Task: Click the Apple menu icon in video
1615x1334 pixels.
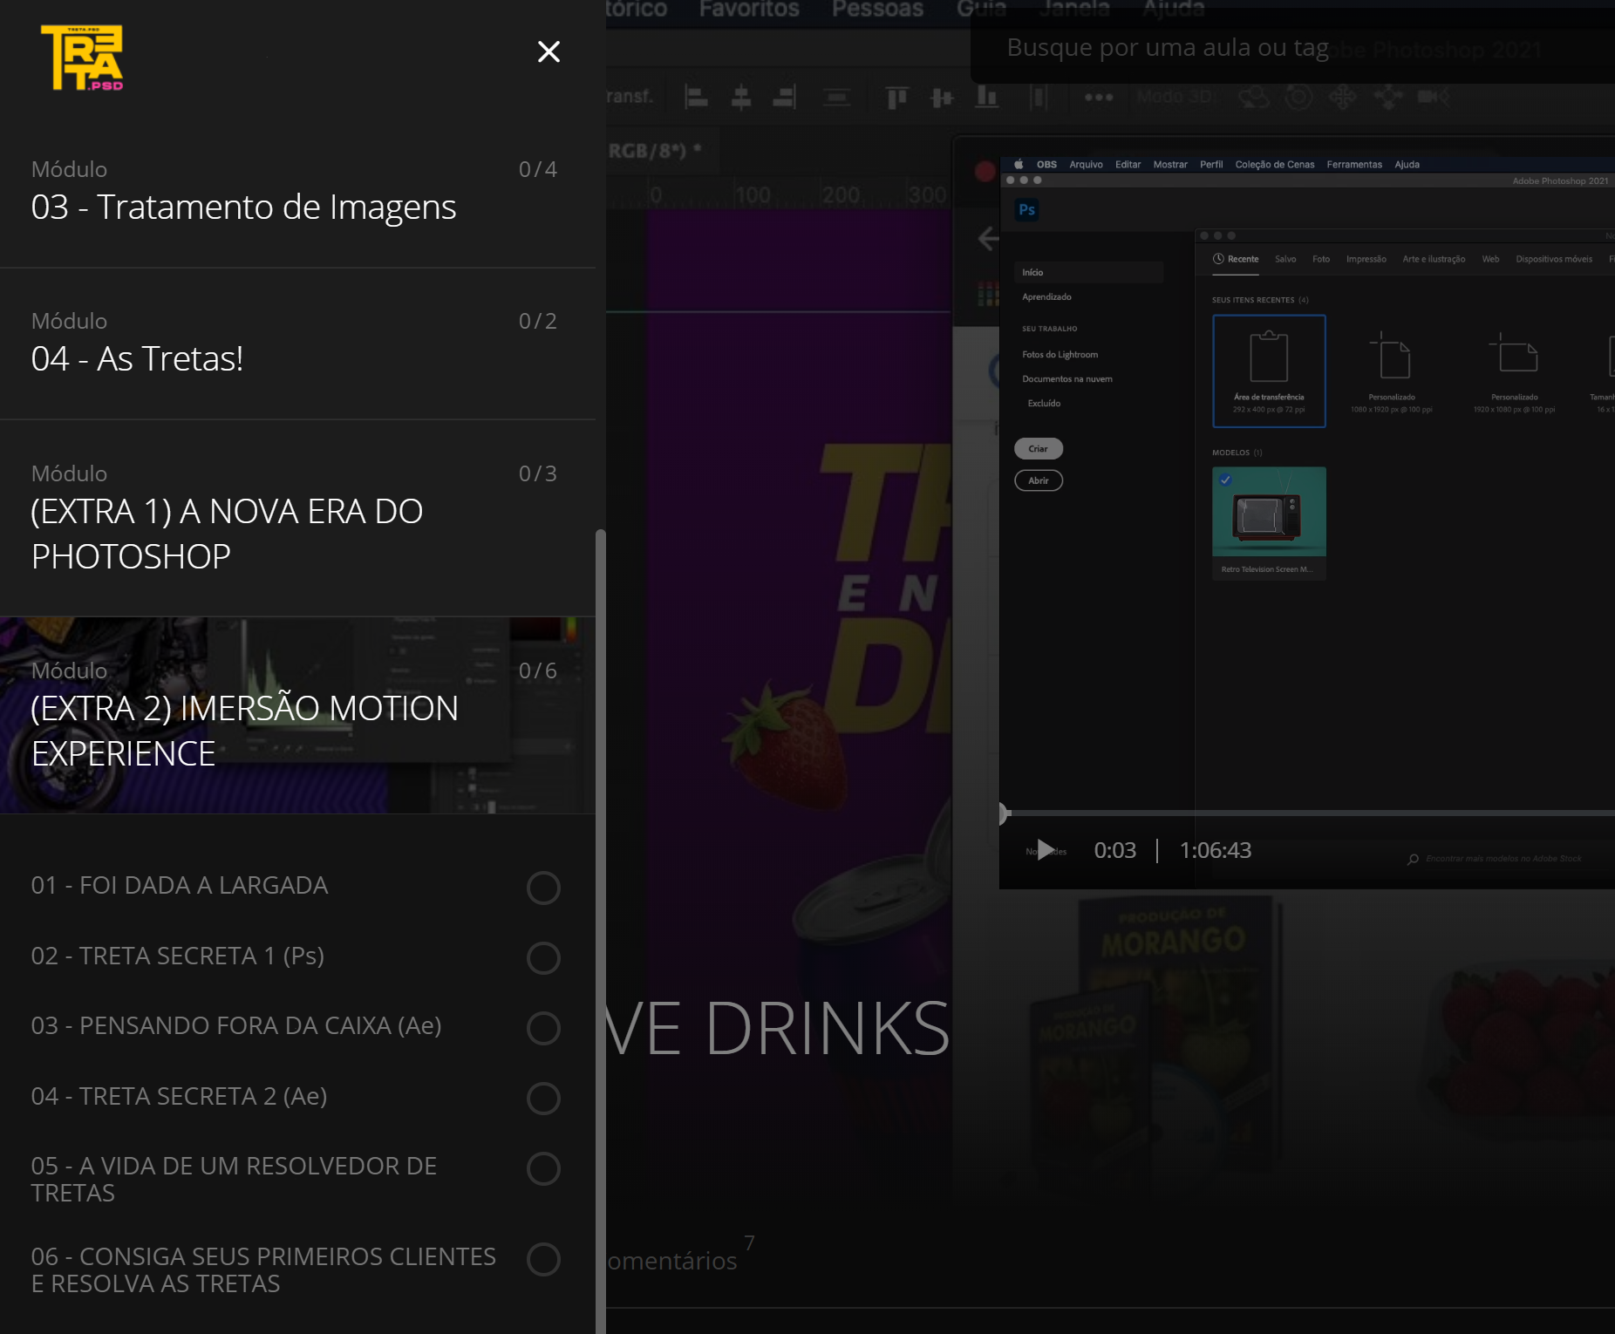Action: (x=1018, y=164)
